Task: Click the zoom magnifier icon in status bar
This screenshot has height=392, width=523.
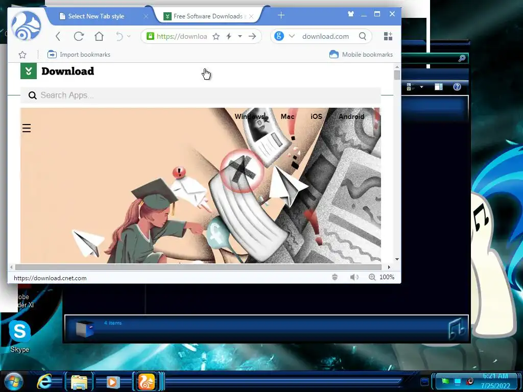Action: tap(372, 277)
